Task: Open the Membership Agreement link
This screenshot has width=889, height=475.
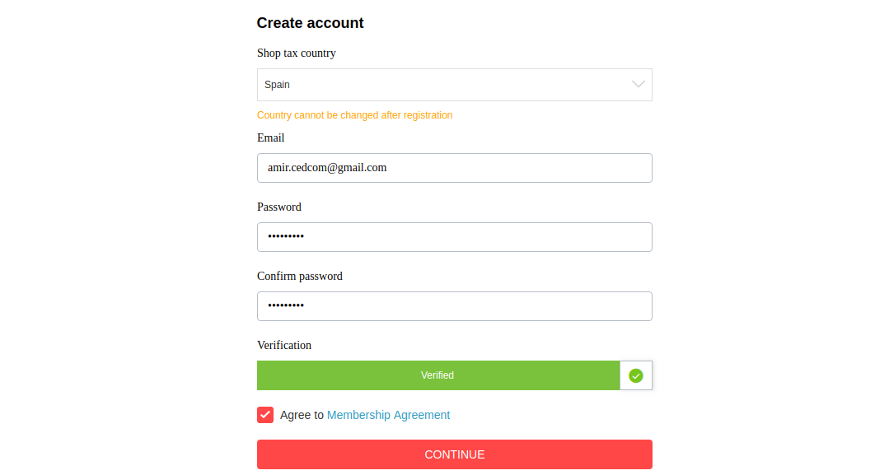Action: (x=388, y=415)
